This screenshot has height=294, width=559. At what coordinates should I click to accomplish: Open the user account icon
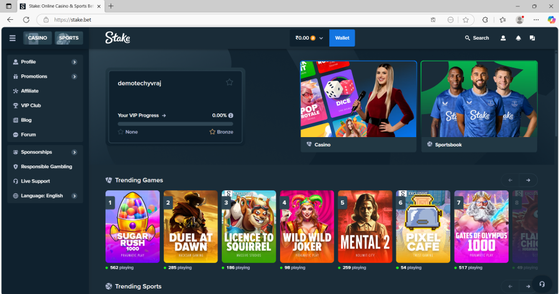click(x=503, y=38)
